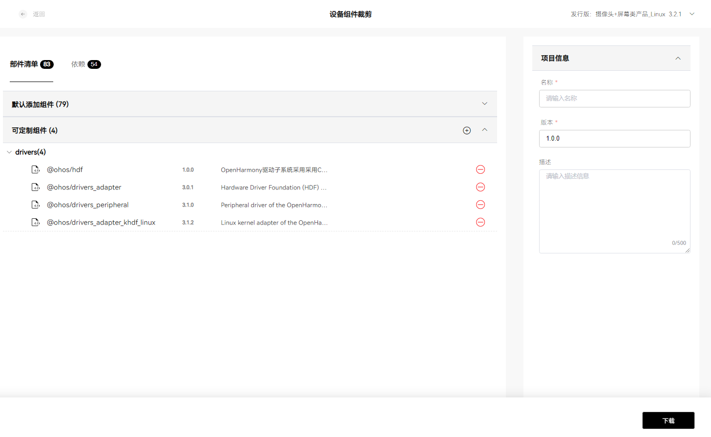Remove the @ohos/drivers_adapter component

pyautogui.click(x=481, y=187)
